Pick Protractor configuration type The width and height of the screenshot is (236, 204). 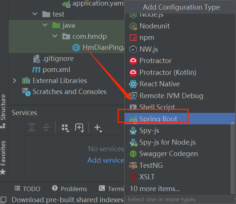180,61
